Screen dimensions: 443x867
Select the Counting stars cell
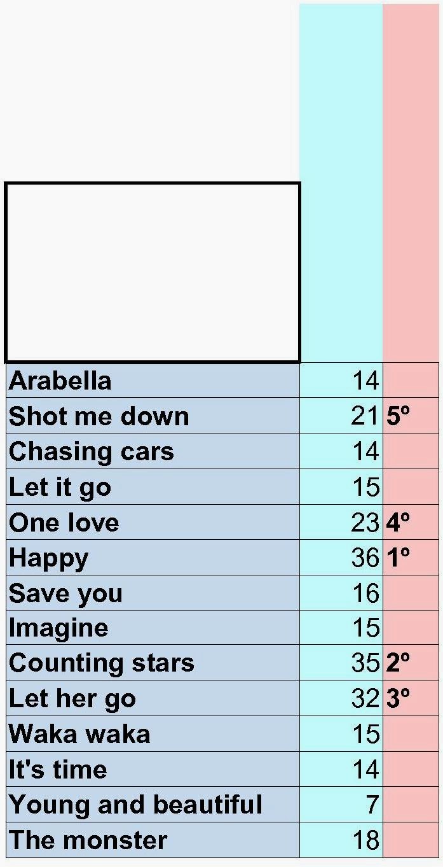[x=153, y=663]
